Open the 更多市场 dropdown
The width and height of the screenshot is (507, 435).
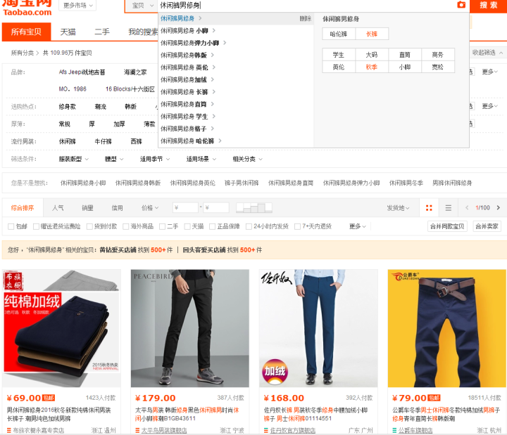point(77,6)
